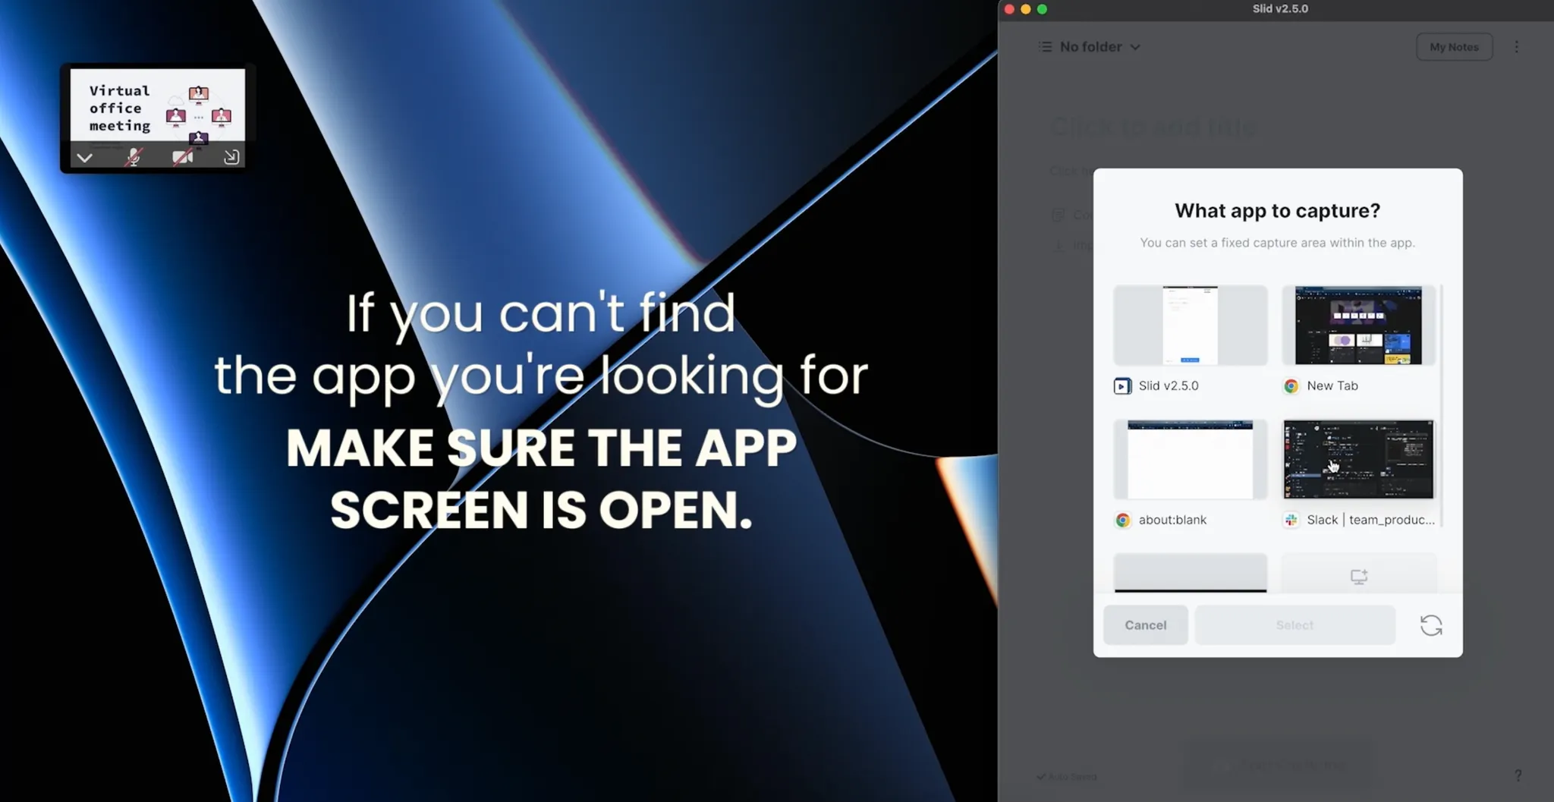Close the Slid window with red button
The width and height of the screenshot is (1554, 802).
tap(1009, 9)
